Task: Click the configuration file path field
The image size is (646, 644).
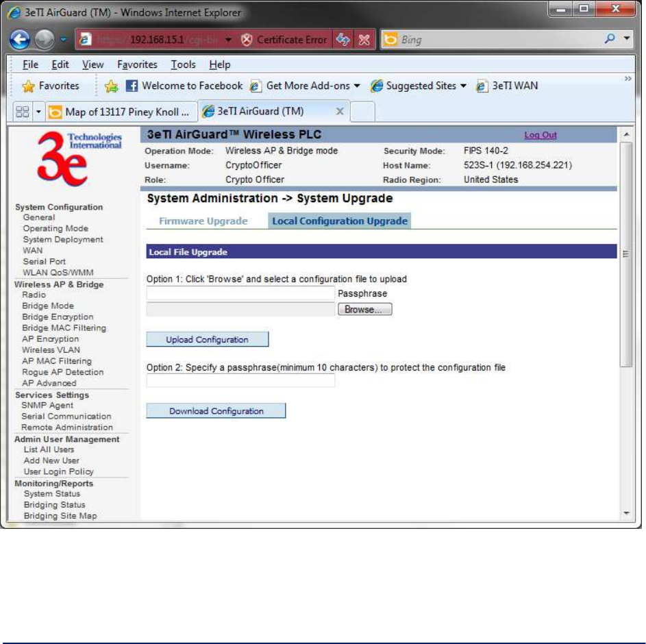Action: click(240, 309)
